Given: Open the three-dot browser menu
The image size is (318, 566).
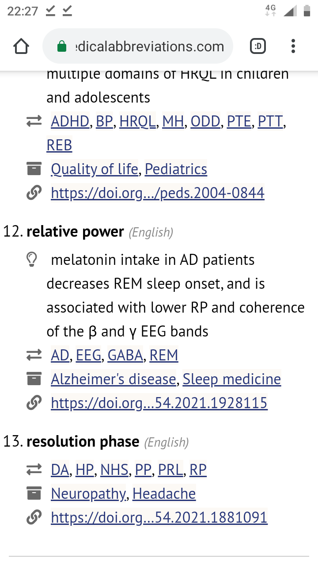Looking at the screenshot, I should pos(293,46).
